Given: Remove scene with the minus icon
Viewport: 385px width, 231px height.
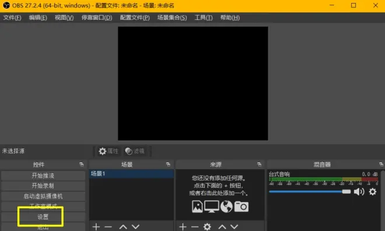Looking at the screenshot, I should (108, 227).
